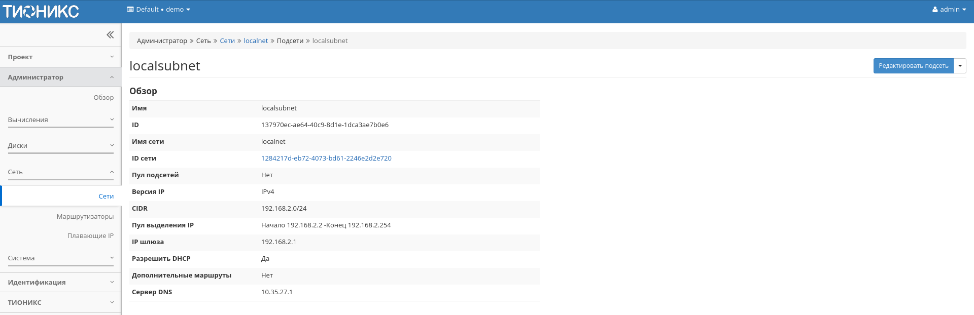Click the Сети breadcrumb link

coord(227,41)
